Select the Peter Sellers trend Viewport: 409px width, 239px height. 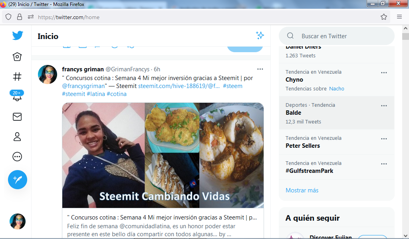tap(303, 146)
